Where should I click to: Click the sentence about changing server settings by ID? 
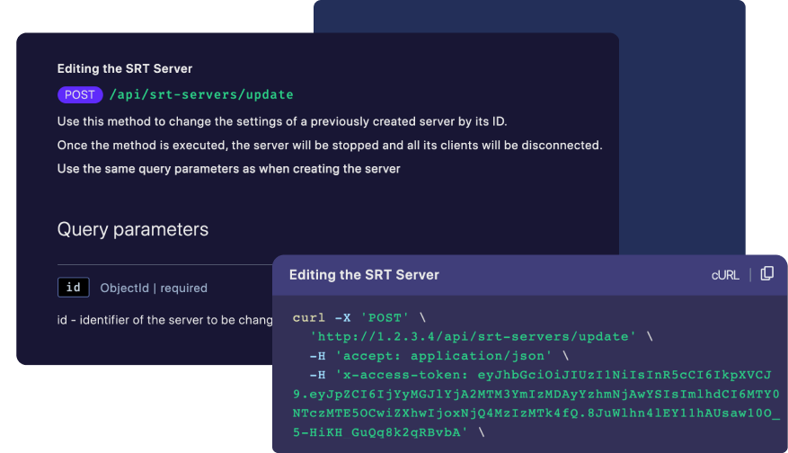click(x=288, y=121)
